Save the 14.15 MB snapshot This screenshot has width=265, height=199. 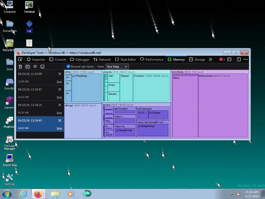point(59,97)
